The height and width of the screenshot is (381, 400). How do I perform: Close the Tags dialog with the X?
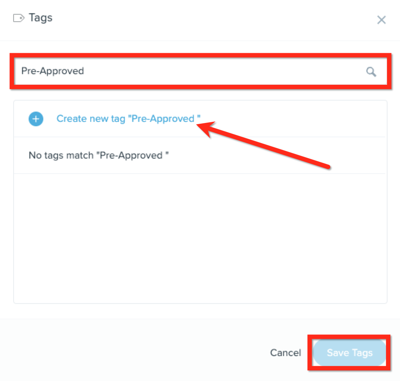tap(381, 20)
